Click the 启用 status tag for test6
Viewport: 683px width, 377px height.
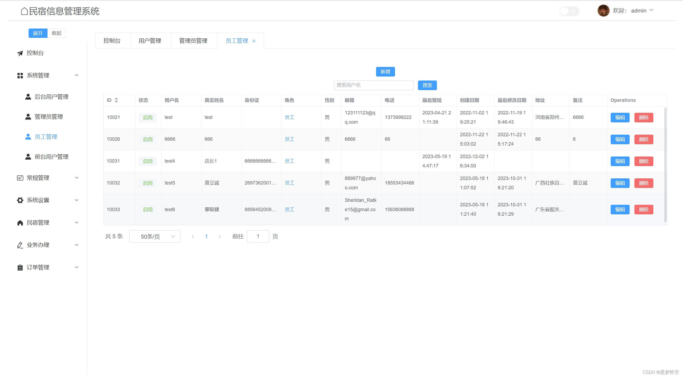pyautogui.click(x=148, y=210)
